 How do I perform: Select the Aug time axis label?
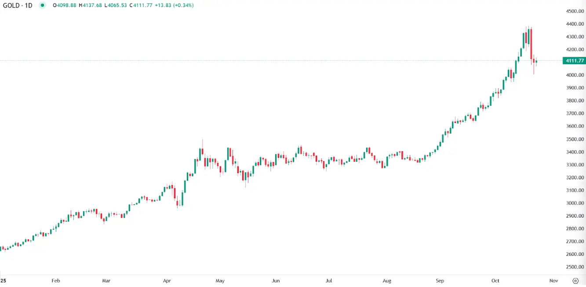click(387, 280)
